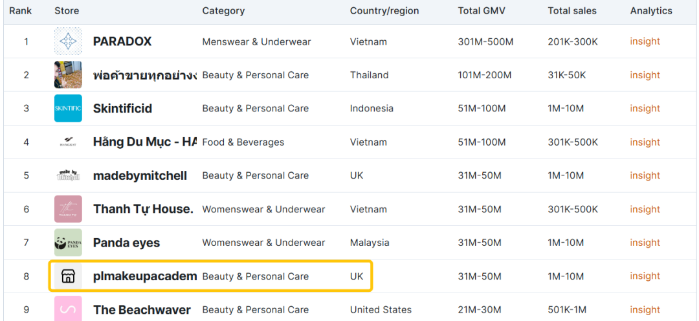Click The Beachwaver pink logo icon

(x=68, y=309)
